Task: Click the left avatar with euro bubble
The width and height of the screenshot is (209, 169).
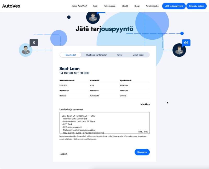Action: [25, 50]
